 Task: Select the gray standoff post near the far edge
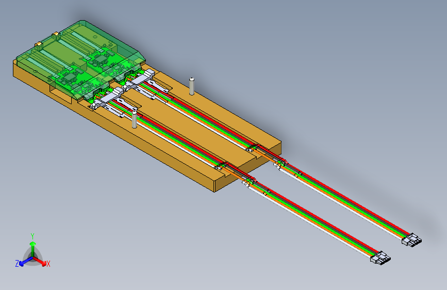(192, 86)
